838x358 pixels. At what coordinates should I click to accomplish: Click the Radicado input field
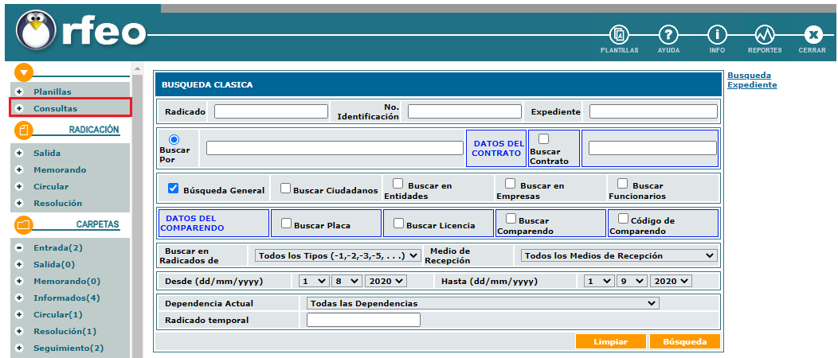pos(271,111)
